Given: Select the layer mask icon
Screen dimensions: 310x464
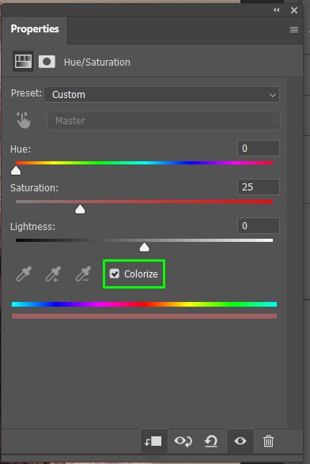Looking at the screenshot, I should click(47, 62).
